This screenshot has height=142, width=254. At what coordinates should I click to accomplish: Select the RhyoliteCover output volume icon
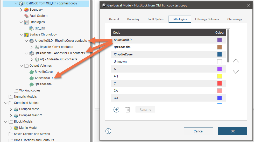(31, 72)
